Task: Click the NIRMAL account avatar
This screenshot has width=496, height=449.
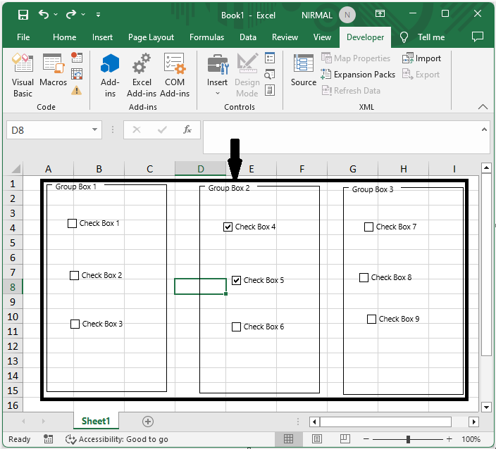Action: [x=347, y=15]
